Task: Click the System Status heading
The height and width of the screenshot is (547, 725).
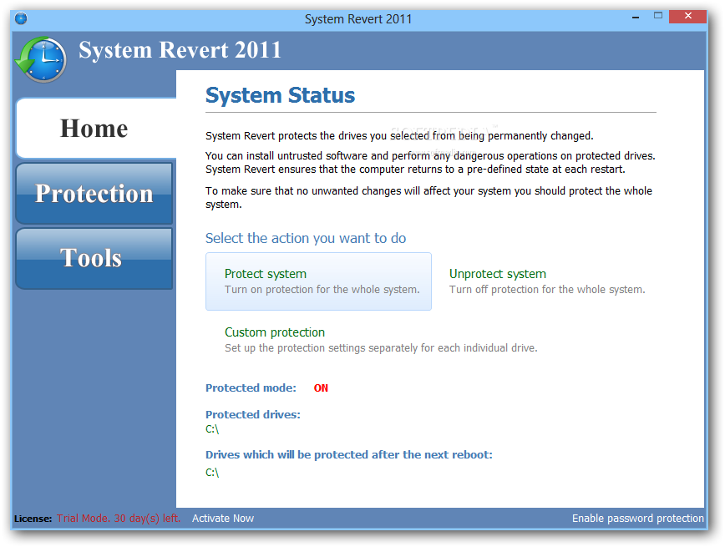Action: (280, 95)
